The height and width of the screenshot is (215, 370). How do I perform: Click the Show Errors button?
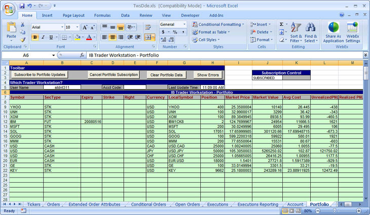tap(208, 75)
